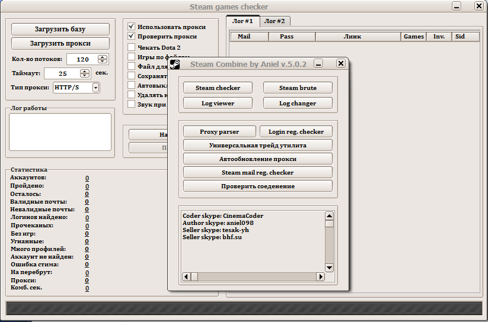Image resolution: width=488 pixels, height=322 pixels.
Task: Click scroll-right arrow in credits box
Action: pyautogui.click(x=320, y=276)
